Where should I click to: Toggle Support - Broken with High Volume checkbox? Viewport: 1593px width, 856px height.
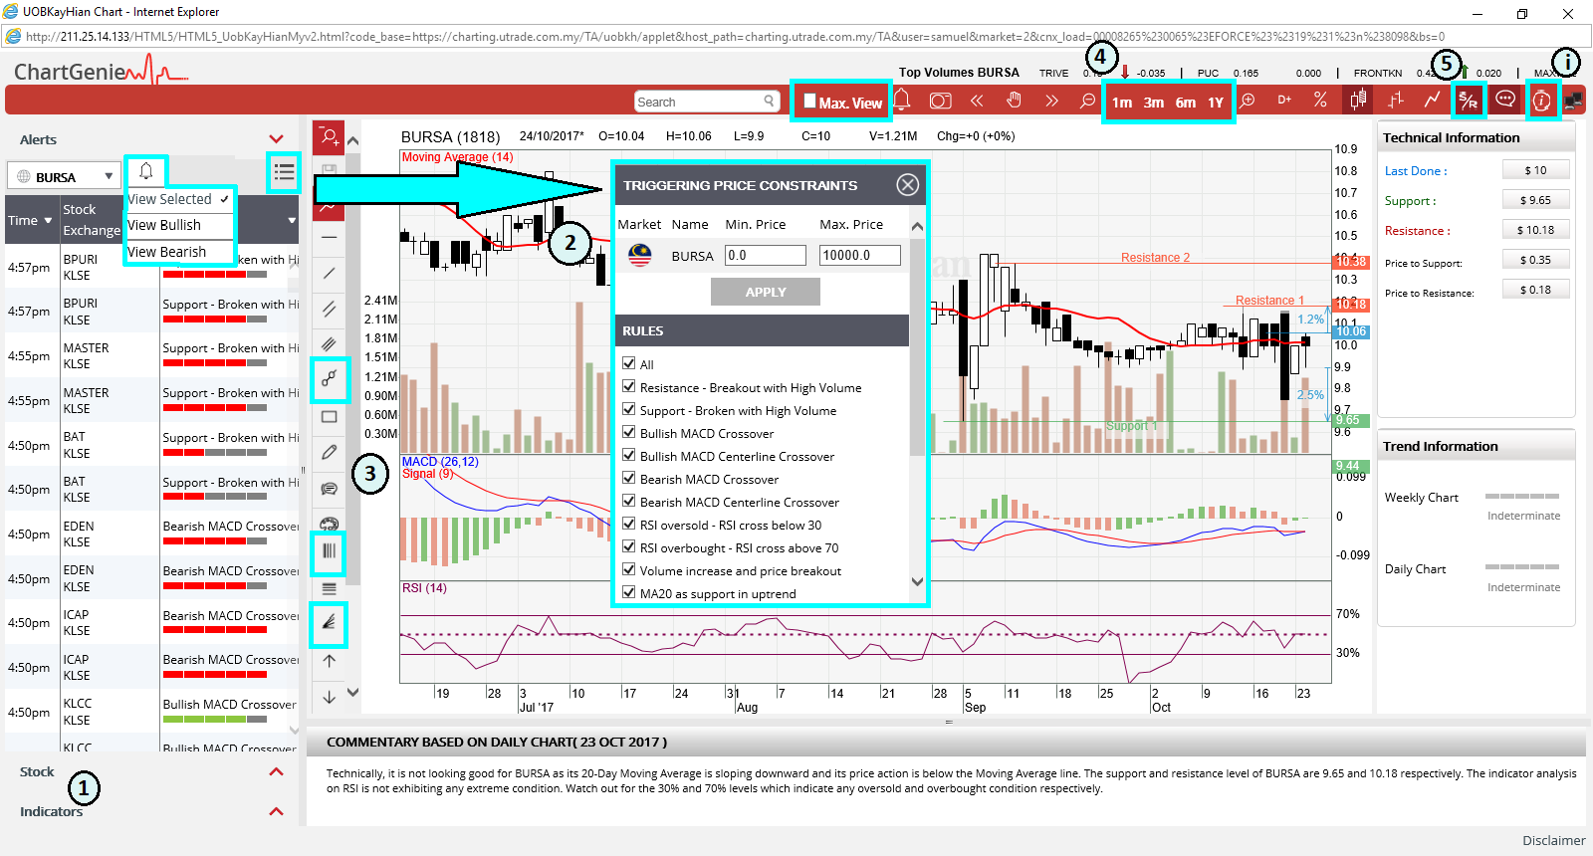click(x=629, y=409)
